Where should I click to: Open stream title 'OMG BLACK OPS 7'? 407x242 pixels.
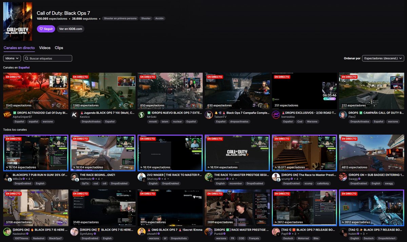pos(175,230)
